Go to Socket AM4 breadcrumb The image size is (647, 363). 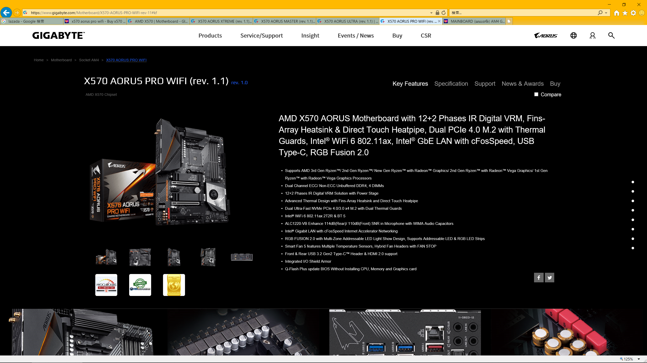pyautogui.click(x=89, y=60)
